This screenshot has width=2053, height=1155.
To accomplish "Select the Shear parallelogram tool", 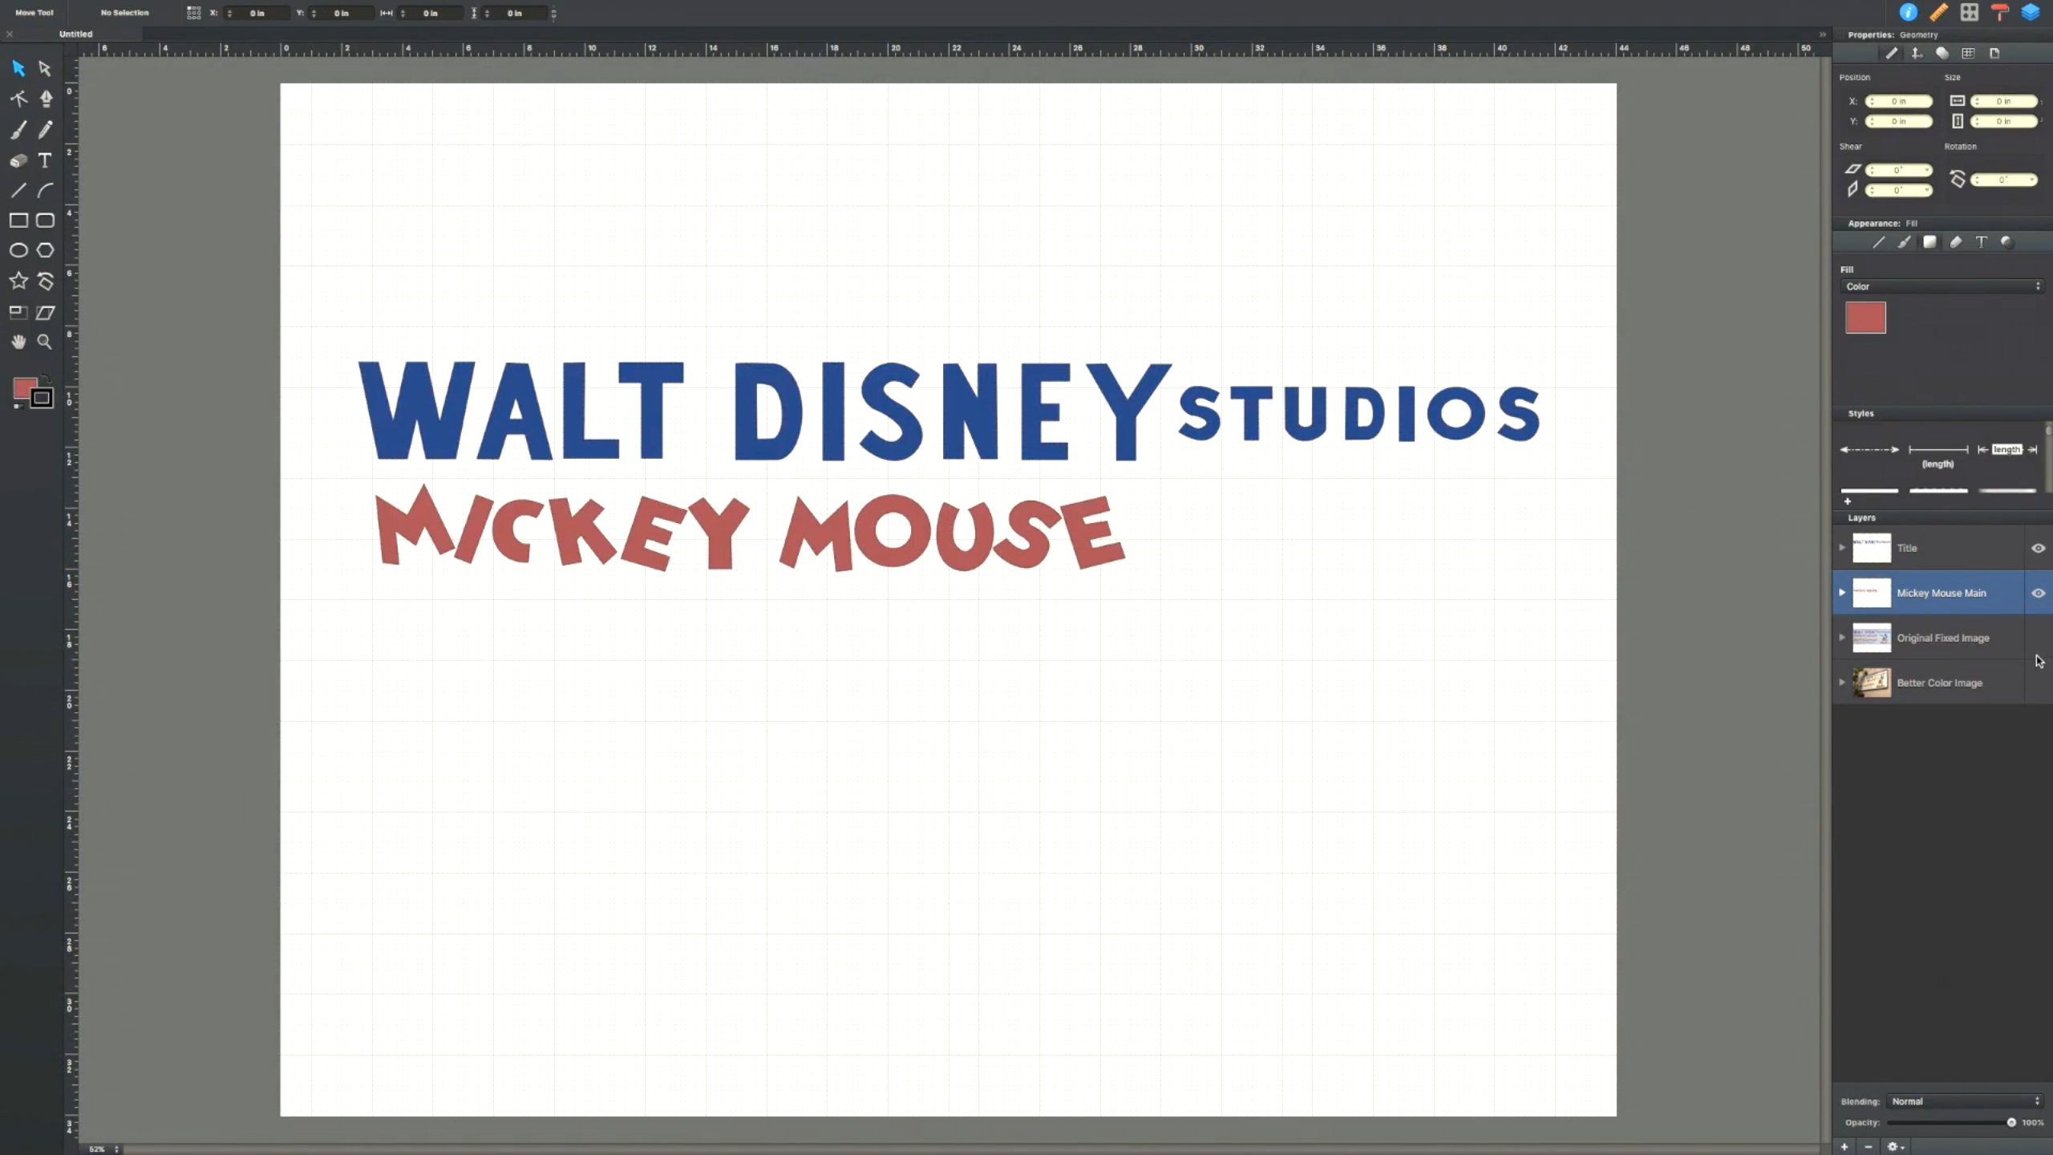I will click(46, 312).
